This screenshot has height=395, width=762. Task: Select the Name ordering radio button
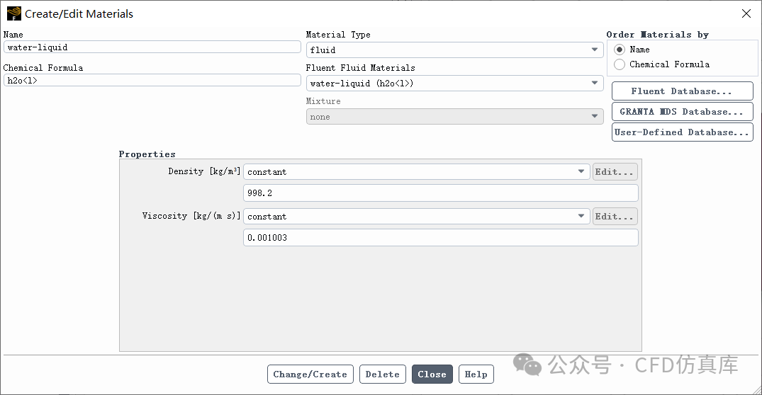619,50
